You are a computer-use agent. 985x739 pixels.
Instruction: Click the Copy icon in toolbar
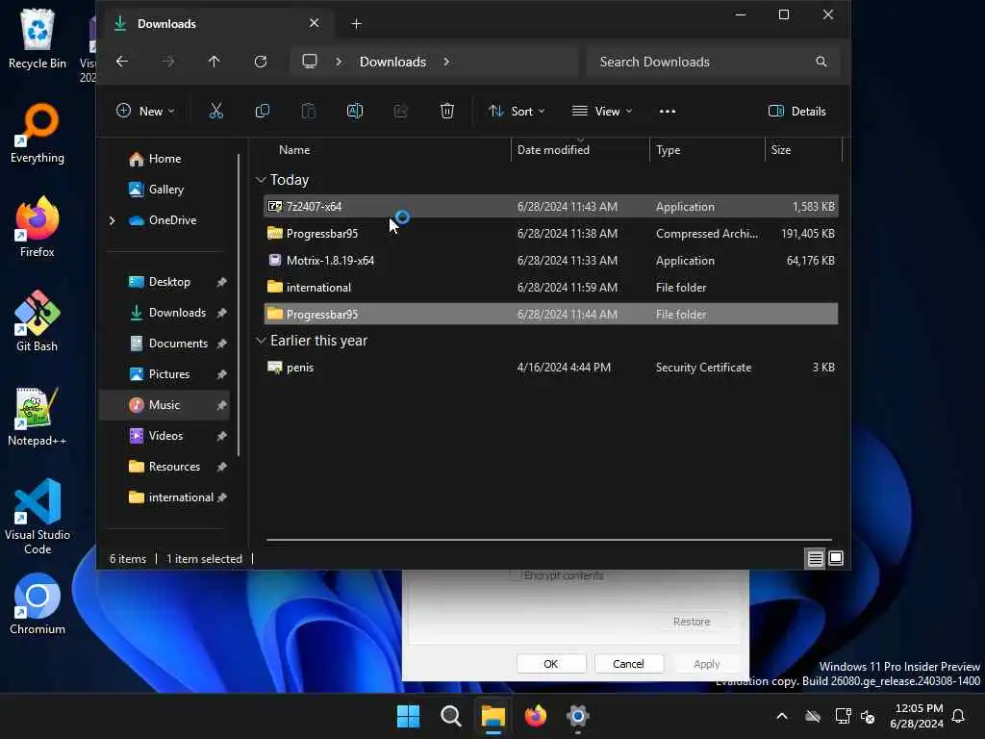pyautogui.click(x=263, y=112)
